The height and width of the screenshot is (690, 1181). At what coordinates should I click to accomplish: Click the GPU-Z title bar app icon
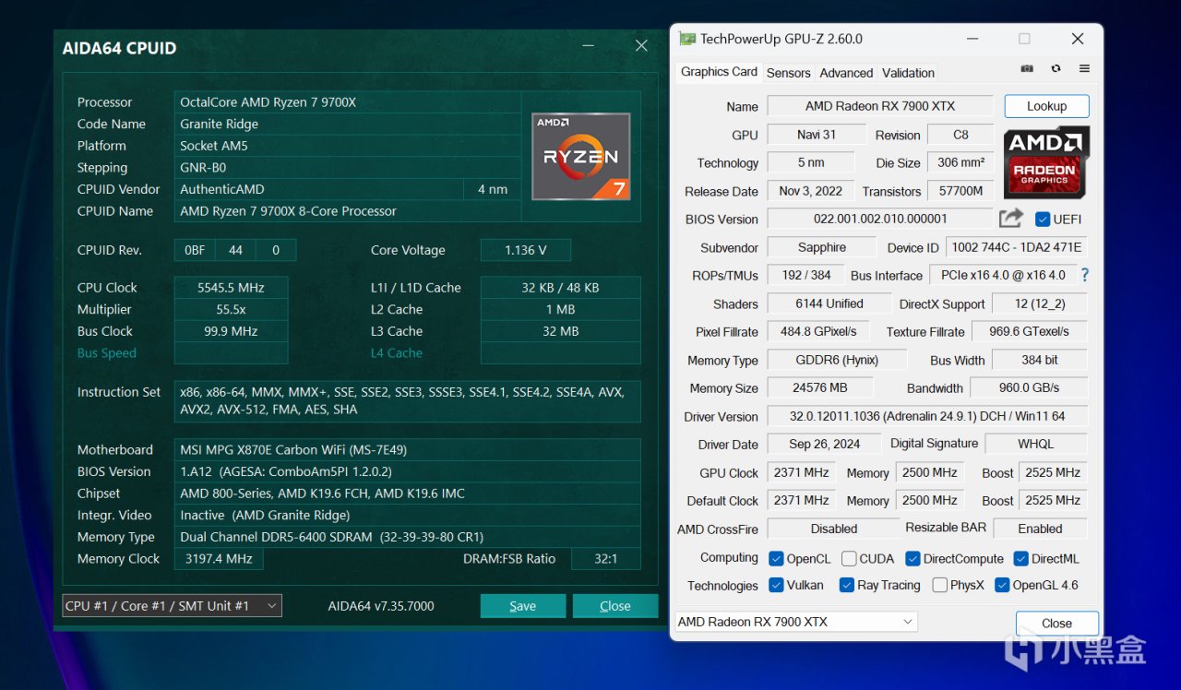[687, 39]
